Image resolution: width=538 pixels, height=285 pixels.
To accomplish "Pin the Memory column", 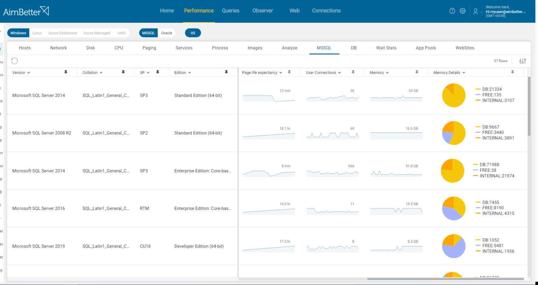I will 417,72.
